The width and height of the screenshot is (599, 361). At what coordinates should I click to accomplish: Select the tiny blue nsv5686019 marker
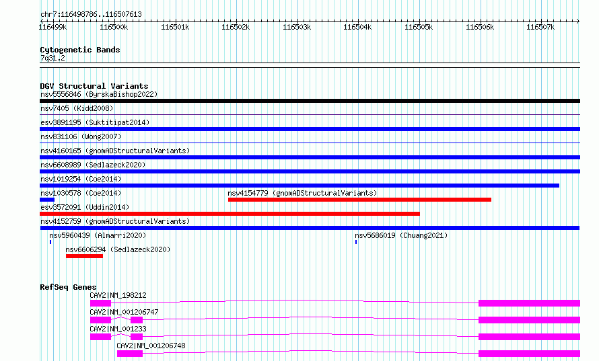[x=356, y=242]
